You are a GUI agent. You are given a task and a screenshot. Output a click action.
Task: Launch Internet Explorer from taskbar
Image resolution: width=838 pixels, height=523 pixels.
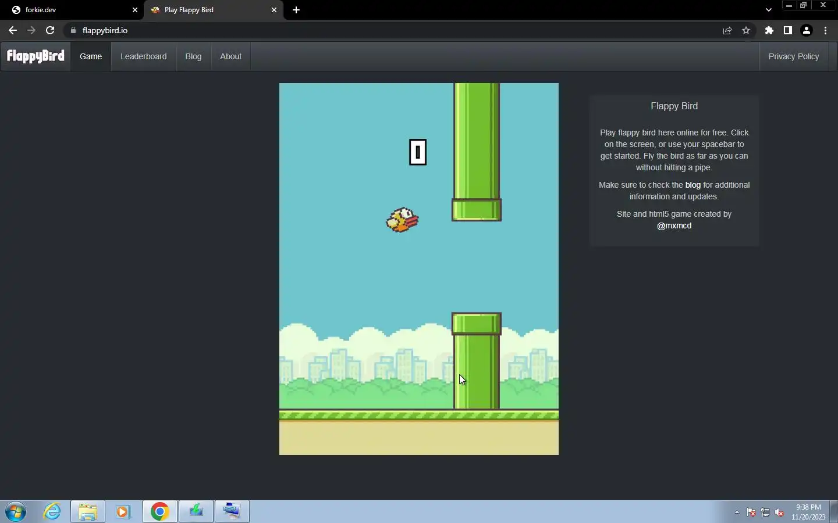pyautogui.click(x=52, y=511)
